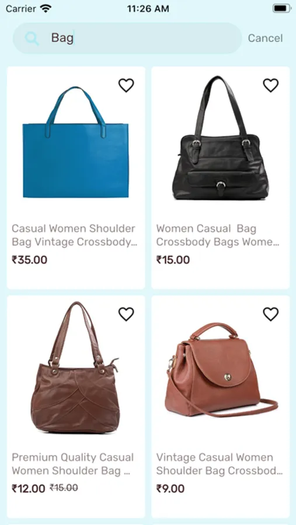
Task: Open Women Casual Bag Crossbody title
Action: [x=218, y=235]
